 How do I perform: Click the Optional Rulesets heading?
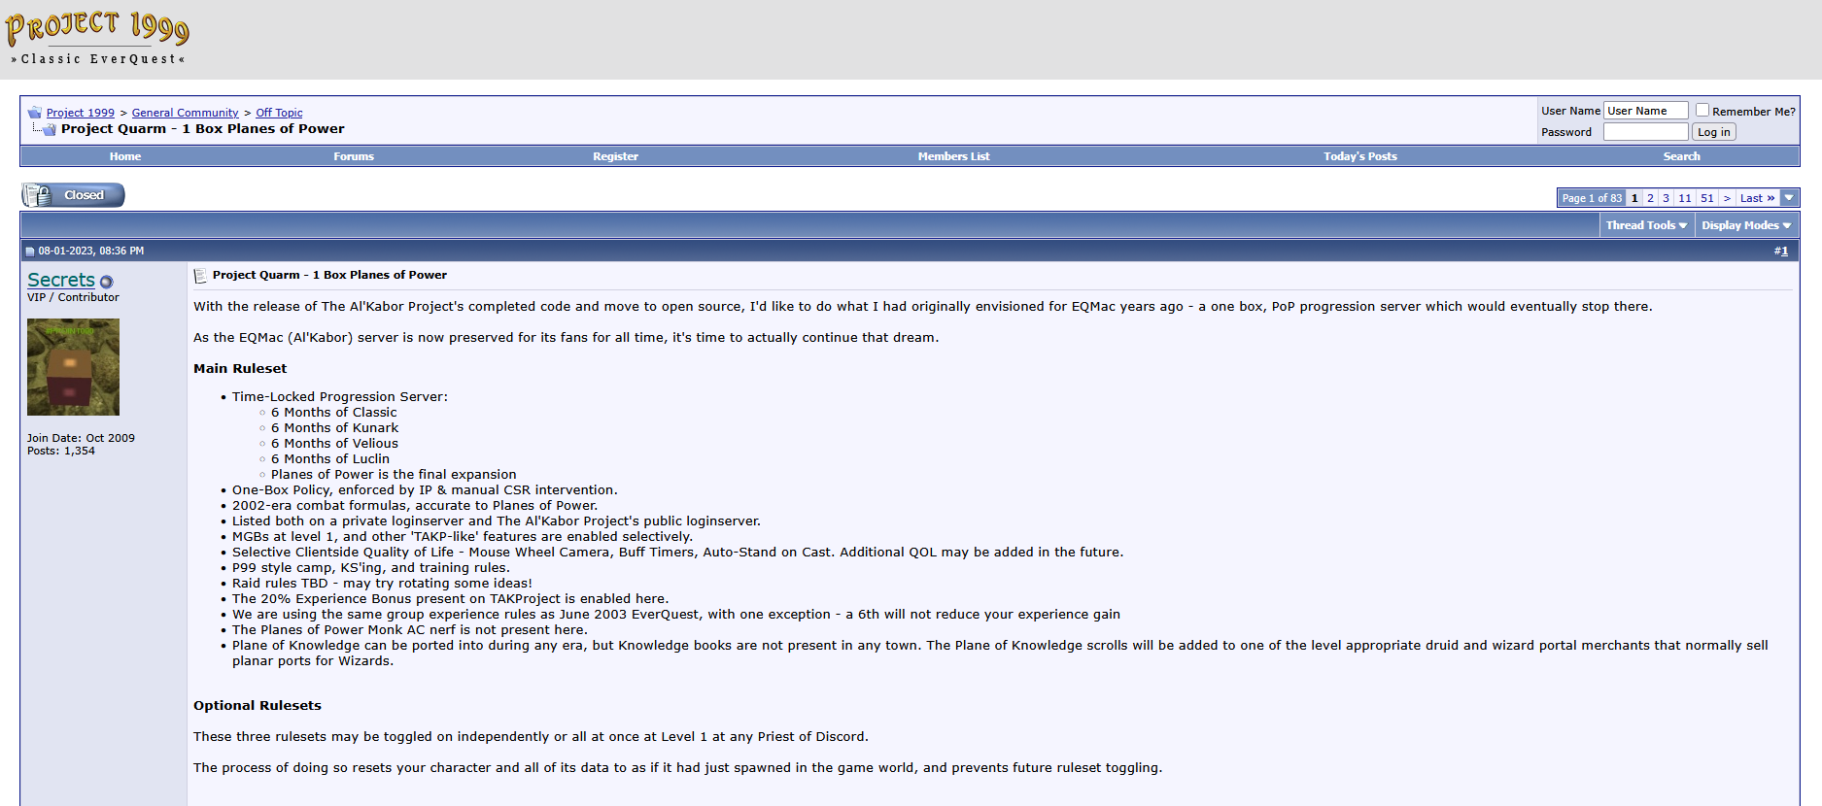coord(258,706)
